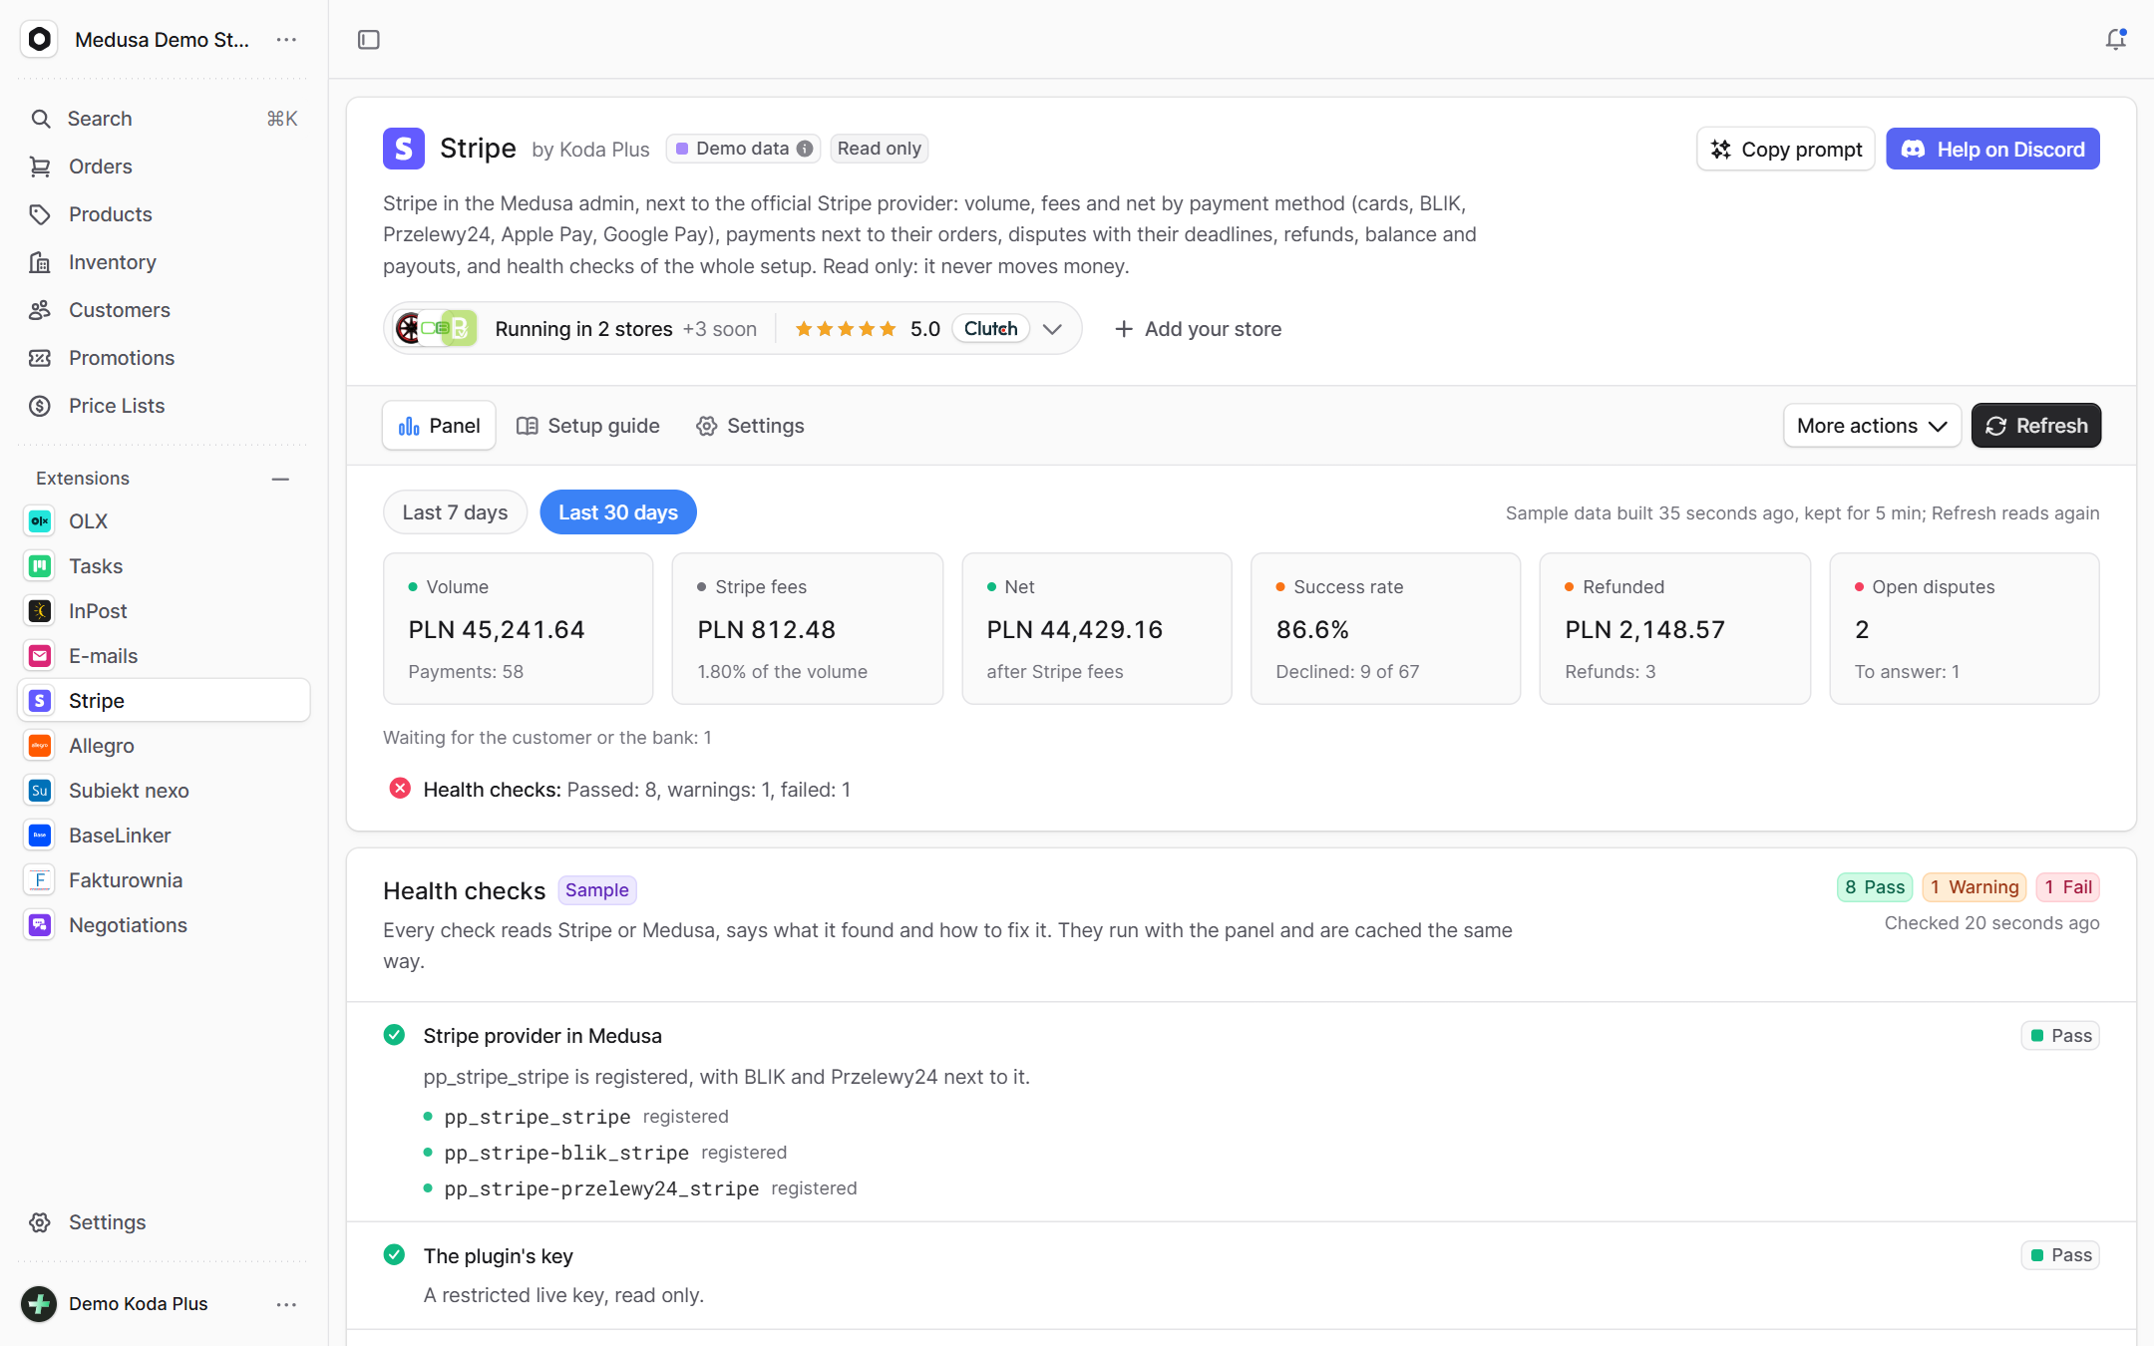Open Price Lists in the sidebar
Viewport: 2154px width, 1346px height.
click(164, 406)
